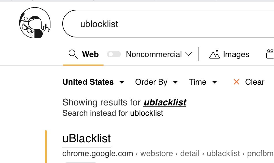Click the yellow bar beside uBlacklist result
The height and width of the screenshot is (163, 274).
(x=46, y=147)
